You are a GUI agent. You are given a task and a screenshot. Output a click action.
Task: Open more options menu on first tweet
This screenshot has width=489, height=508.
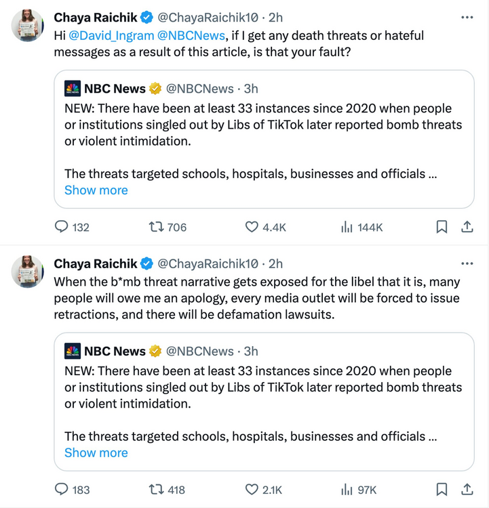(x=467, y=17)
